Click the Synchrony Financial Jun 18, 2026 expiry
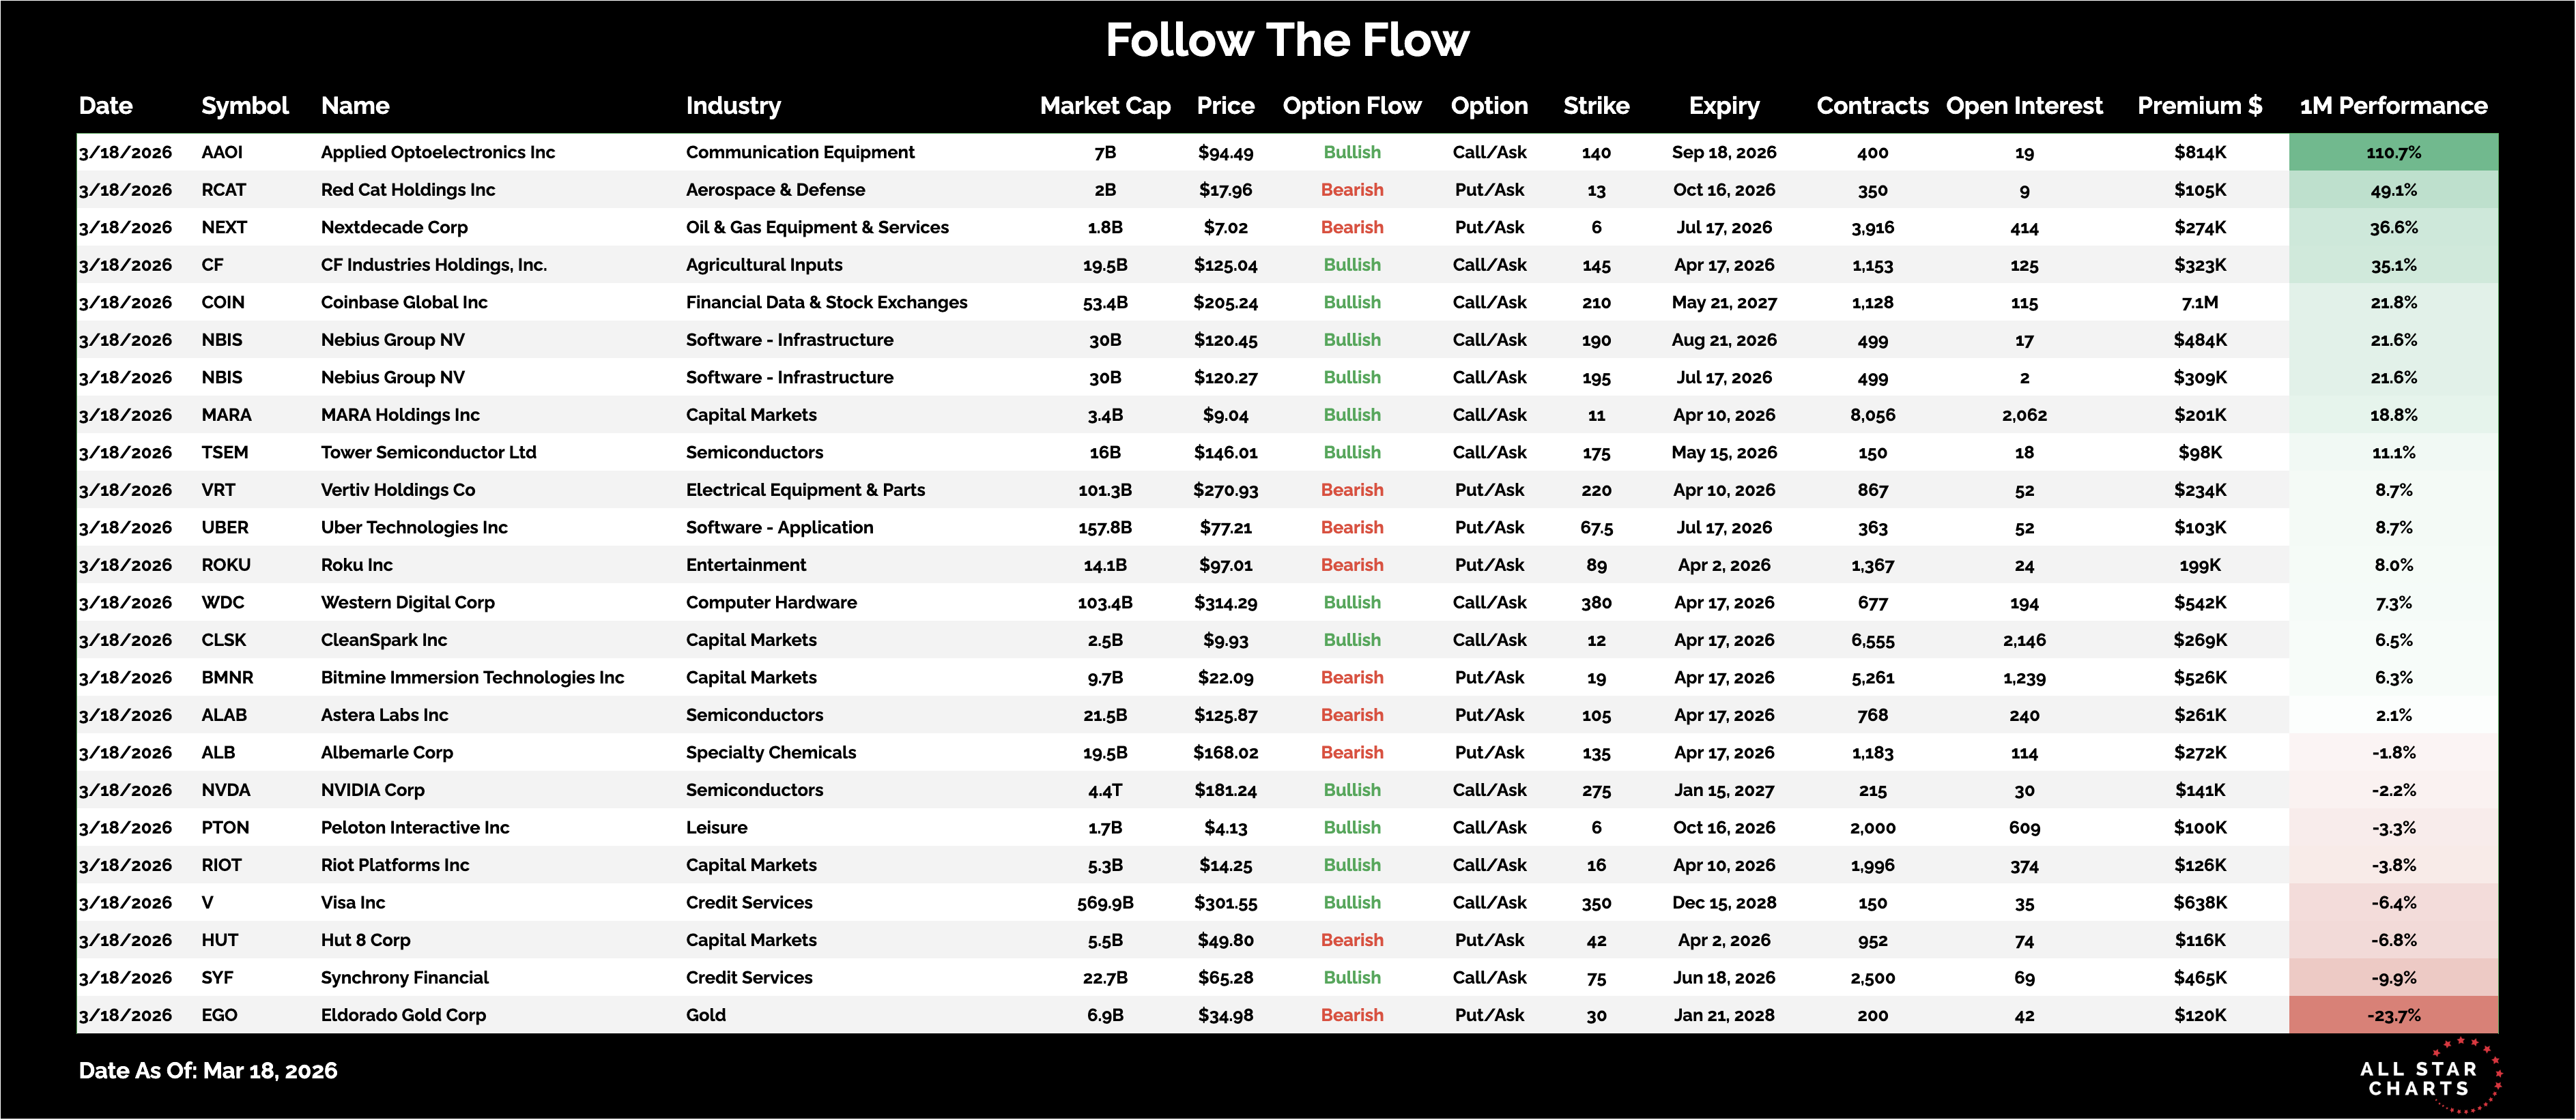 [1723, 978]
